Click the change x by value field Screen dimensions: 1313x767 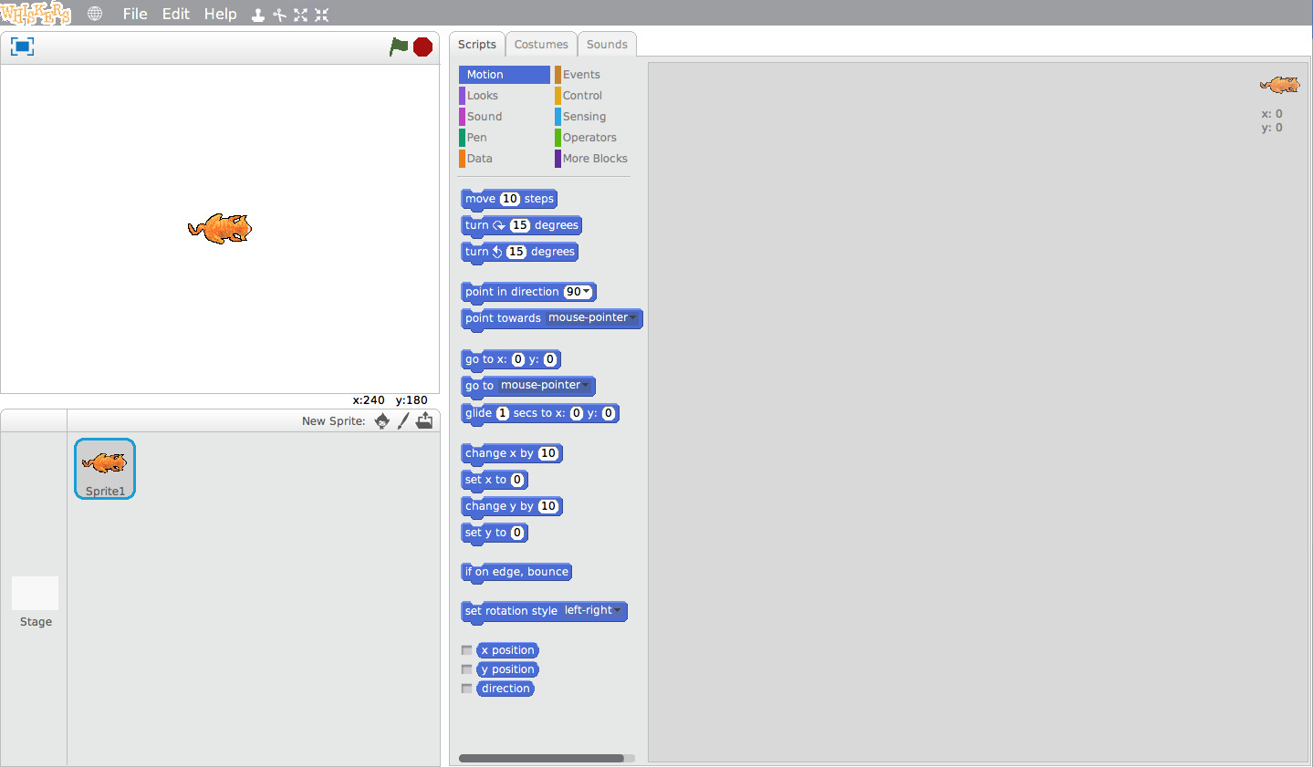click(547, 453)
